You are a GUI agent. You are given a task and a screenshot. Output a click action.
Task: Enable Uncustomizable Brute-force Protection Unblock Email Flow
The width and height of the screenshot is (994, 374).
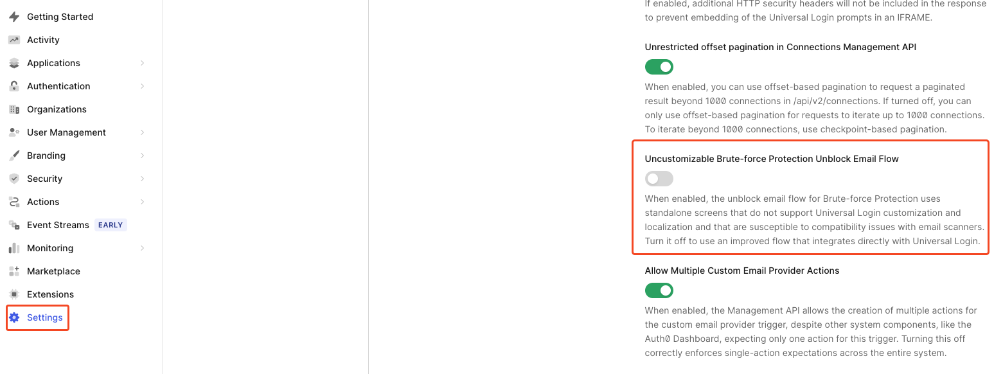click(x=659, y=178)
